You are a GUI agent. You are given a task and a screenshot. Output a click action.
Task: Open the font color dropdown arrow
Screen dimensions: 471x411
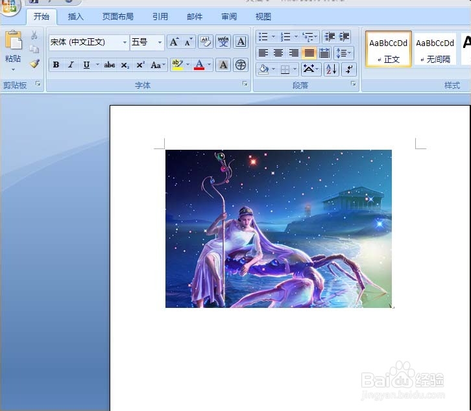209,65
